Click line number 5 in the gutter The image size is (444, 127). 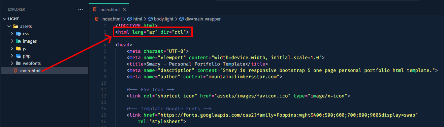pos(105,51)
